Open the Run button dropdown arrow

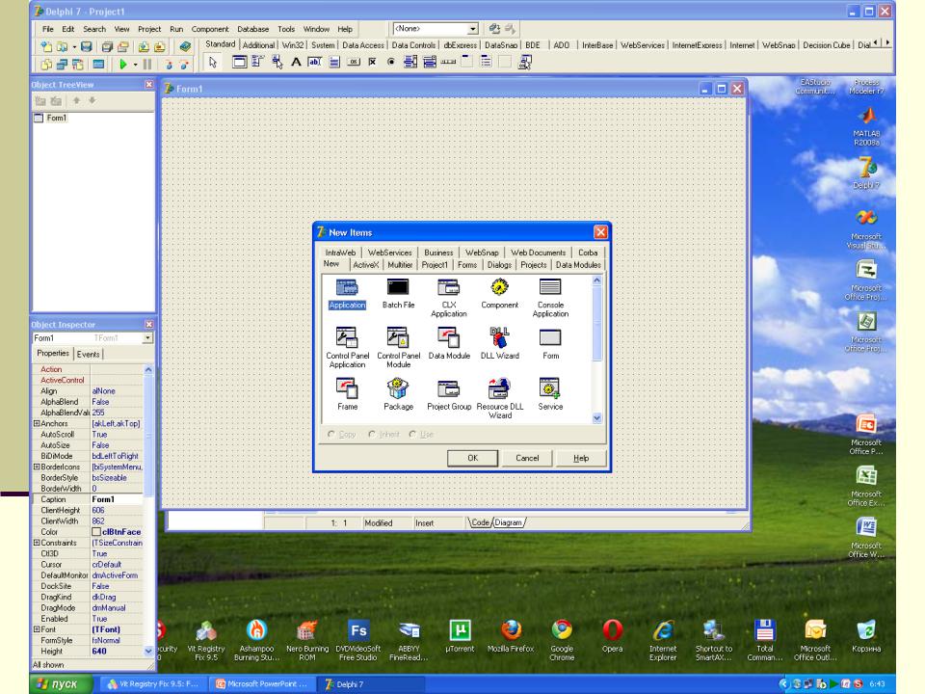click(x=135, y=65)
